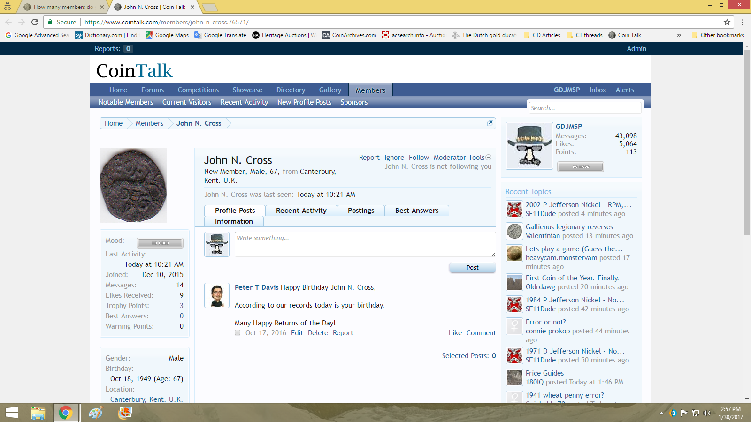
Task: Open Reports counter in top bar
Action: 114,49
